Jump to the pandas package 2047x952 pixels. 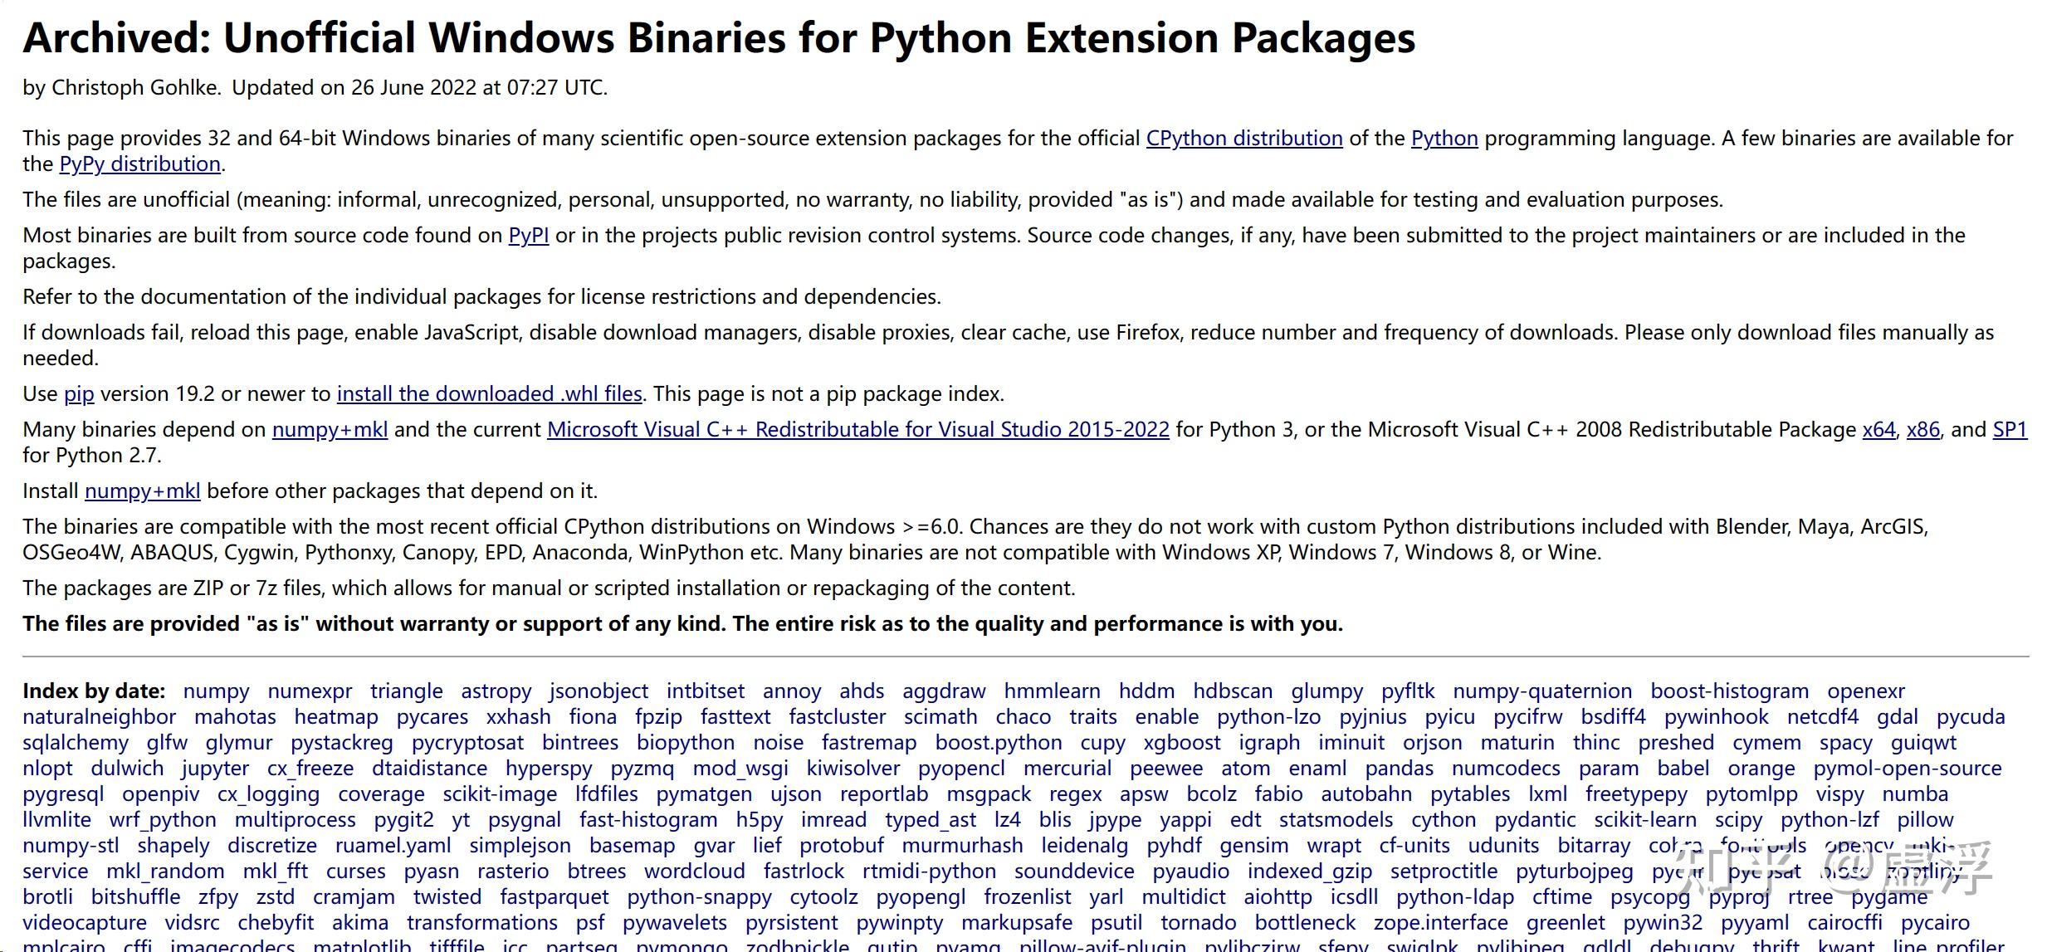pyautogui.click(x=1399, y=769)
